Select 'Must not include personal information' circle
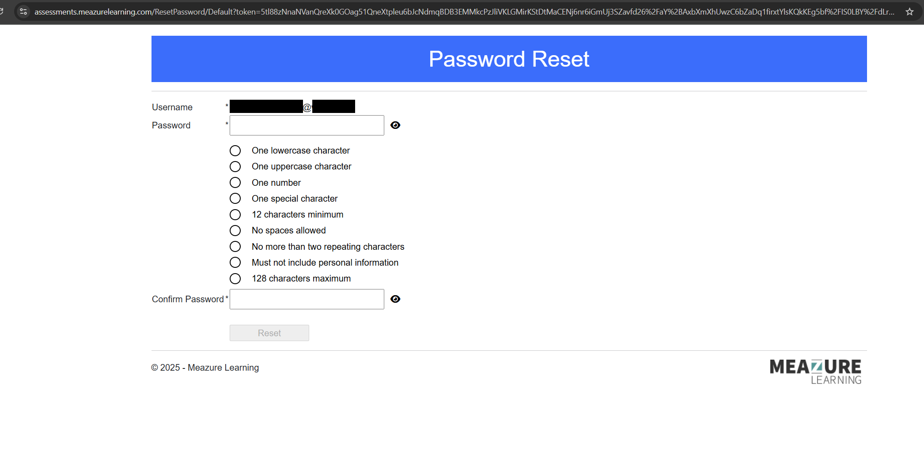This screenshot has width=924, height=462. (x=235, y=263)
